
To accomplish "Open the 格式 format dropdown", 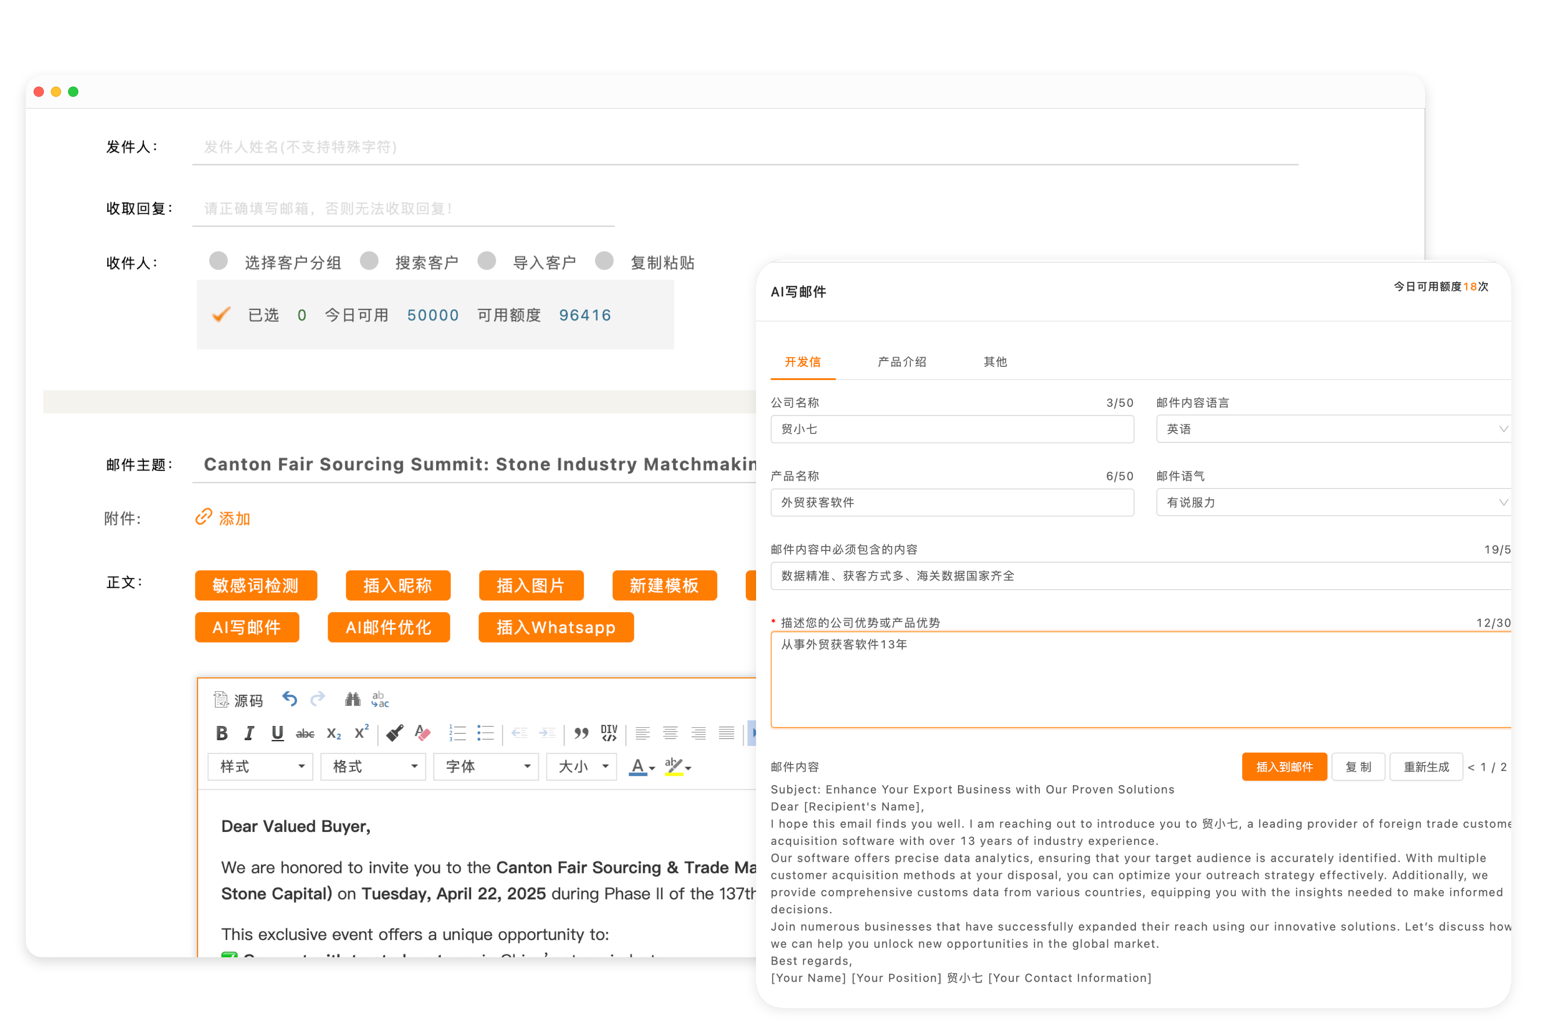I will [x=373, y=767].
